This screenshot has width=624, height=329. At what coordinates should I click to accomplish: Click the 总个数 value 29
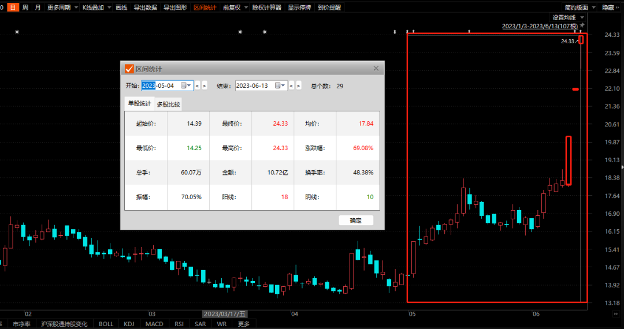[x=340, y=86]
